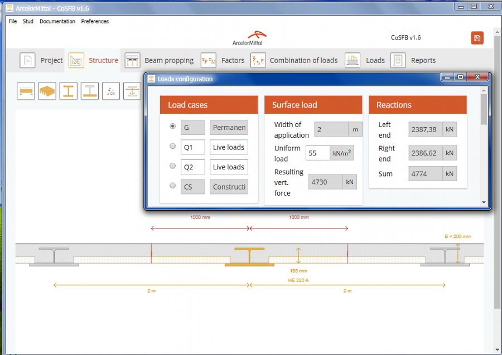
Task: Click the Reactions panel header
Action: point(418,105)
